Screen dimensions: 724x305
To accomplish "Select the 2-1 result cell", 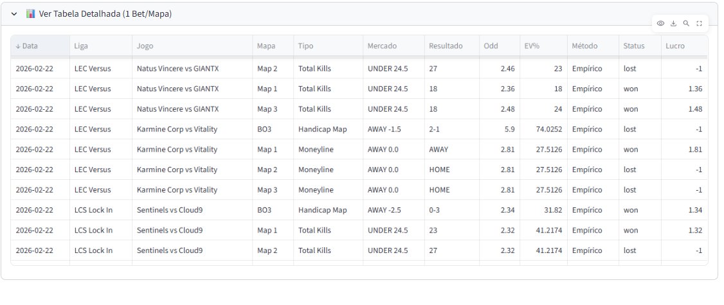I will [x=451, y=129].
